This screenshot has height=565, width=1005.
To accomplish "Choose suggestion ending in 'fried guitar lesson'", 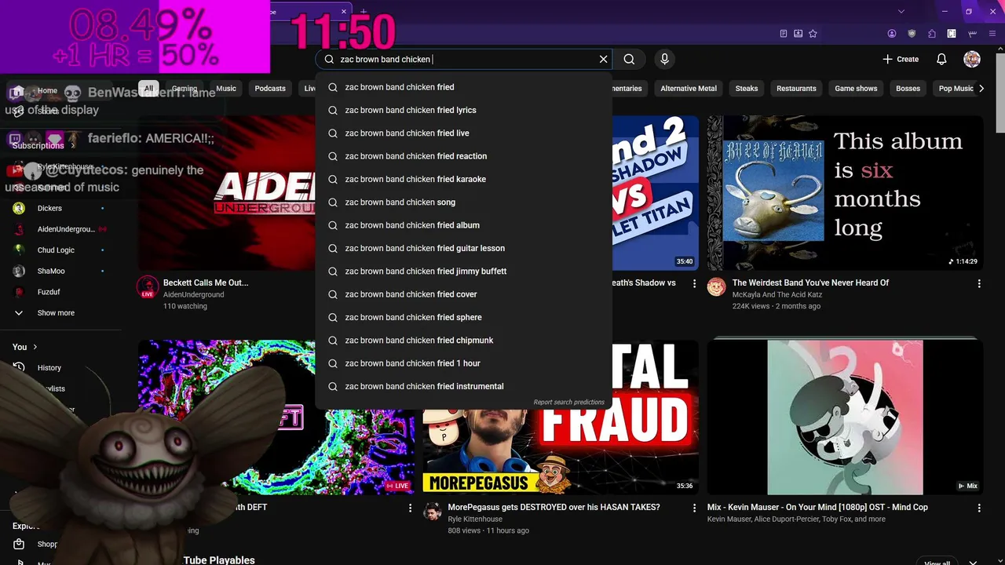I will [x=463, y=248].
